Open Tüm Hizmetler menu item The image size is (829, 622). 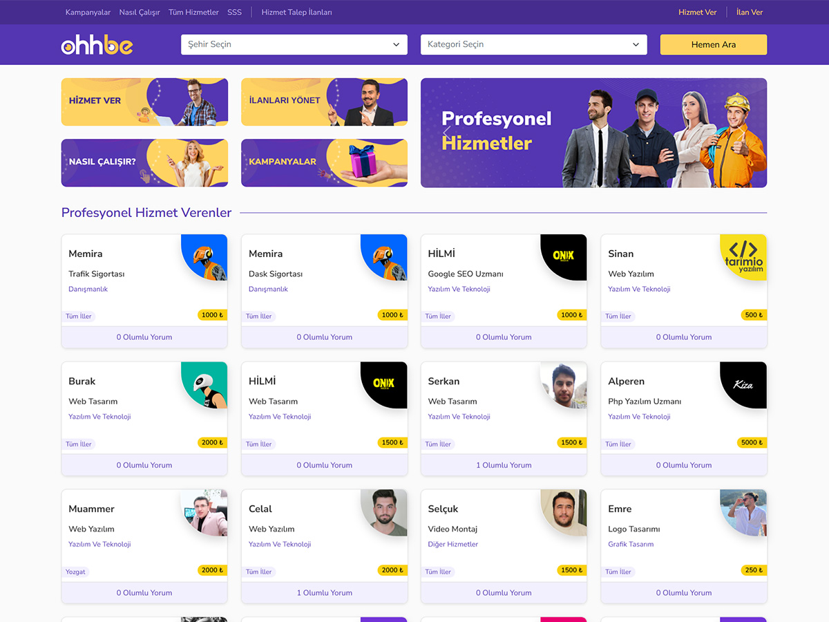[x=193, y=12]
